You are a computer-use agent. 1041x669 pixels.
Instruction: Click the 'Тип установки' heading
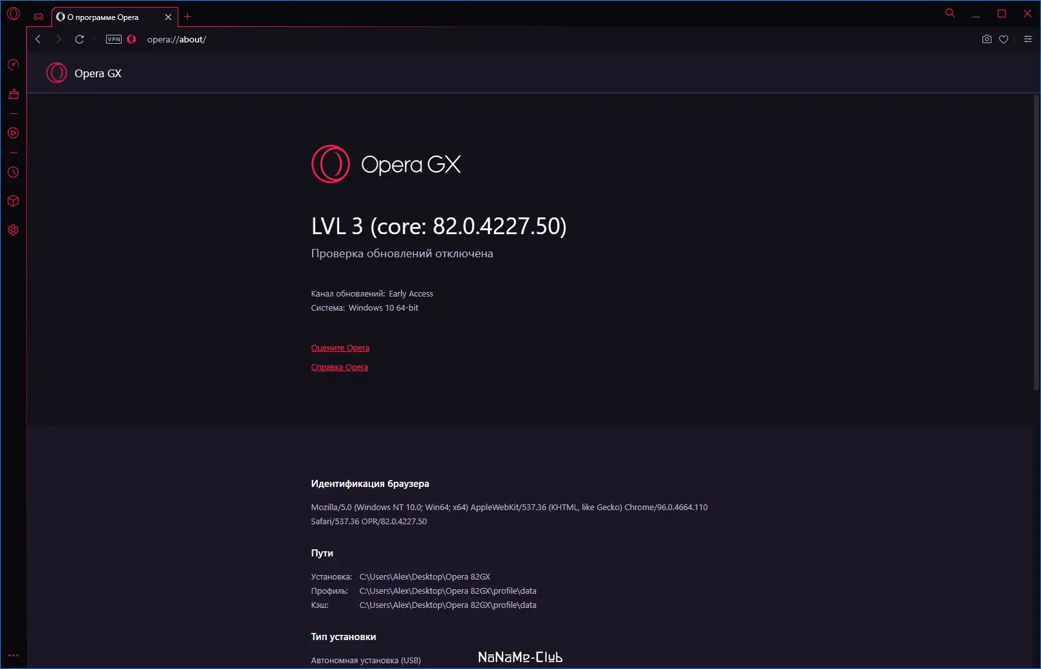(x=344, y=637)
